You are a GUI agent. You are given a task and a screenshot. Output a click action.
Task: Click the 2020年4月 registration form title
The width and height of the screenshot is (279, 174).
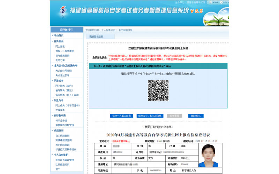tap(158, 135)
